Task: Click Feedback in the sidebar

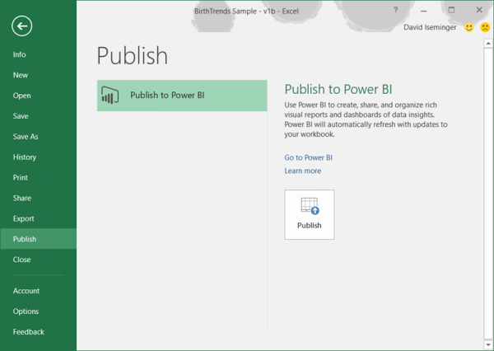Action: [x=28, y=332]
